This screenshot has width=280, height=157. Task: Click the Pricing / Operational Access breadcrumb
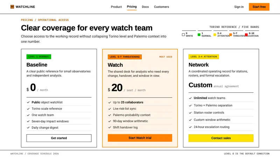45,20
